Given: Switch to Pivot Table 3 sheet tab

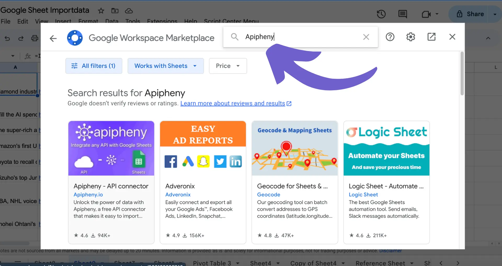Looking at the screenshot, I should click(x=212, y=263).
